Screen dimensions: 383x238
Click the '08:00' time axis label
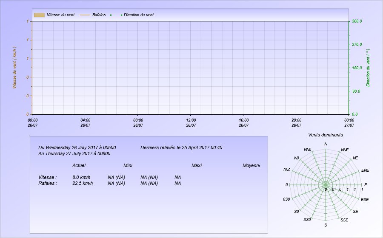click(138, 120)
